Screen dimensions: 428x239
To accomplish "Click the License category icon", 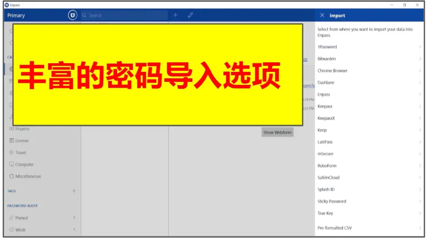I will click(11, 141).
